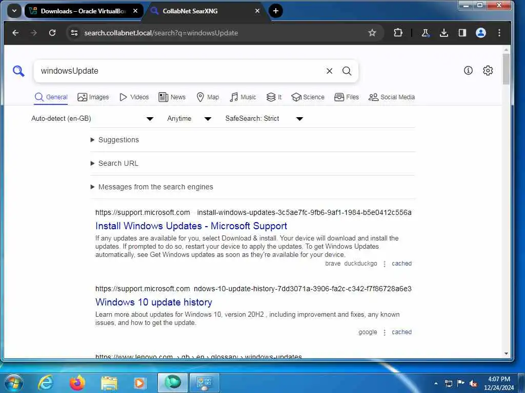Expand the Search URL section
Viewport: 525px width, 393px height.
(x=114, y=163)
